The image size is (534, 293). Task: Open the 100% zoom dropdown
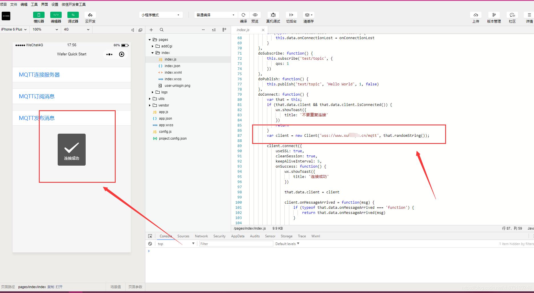click(45, 29)
